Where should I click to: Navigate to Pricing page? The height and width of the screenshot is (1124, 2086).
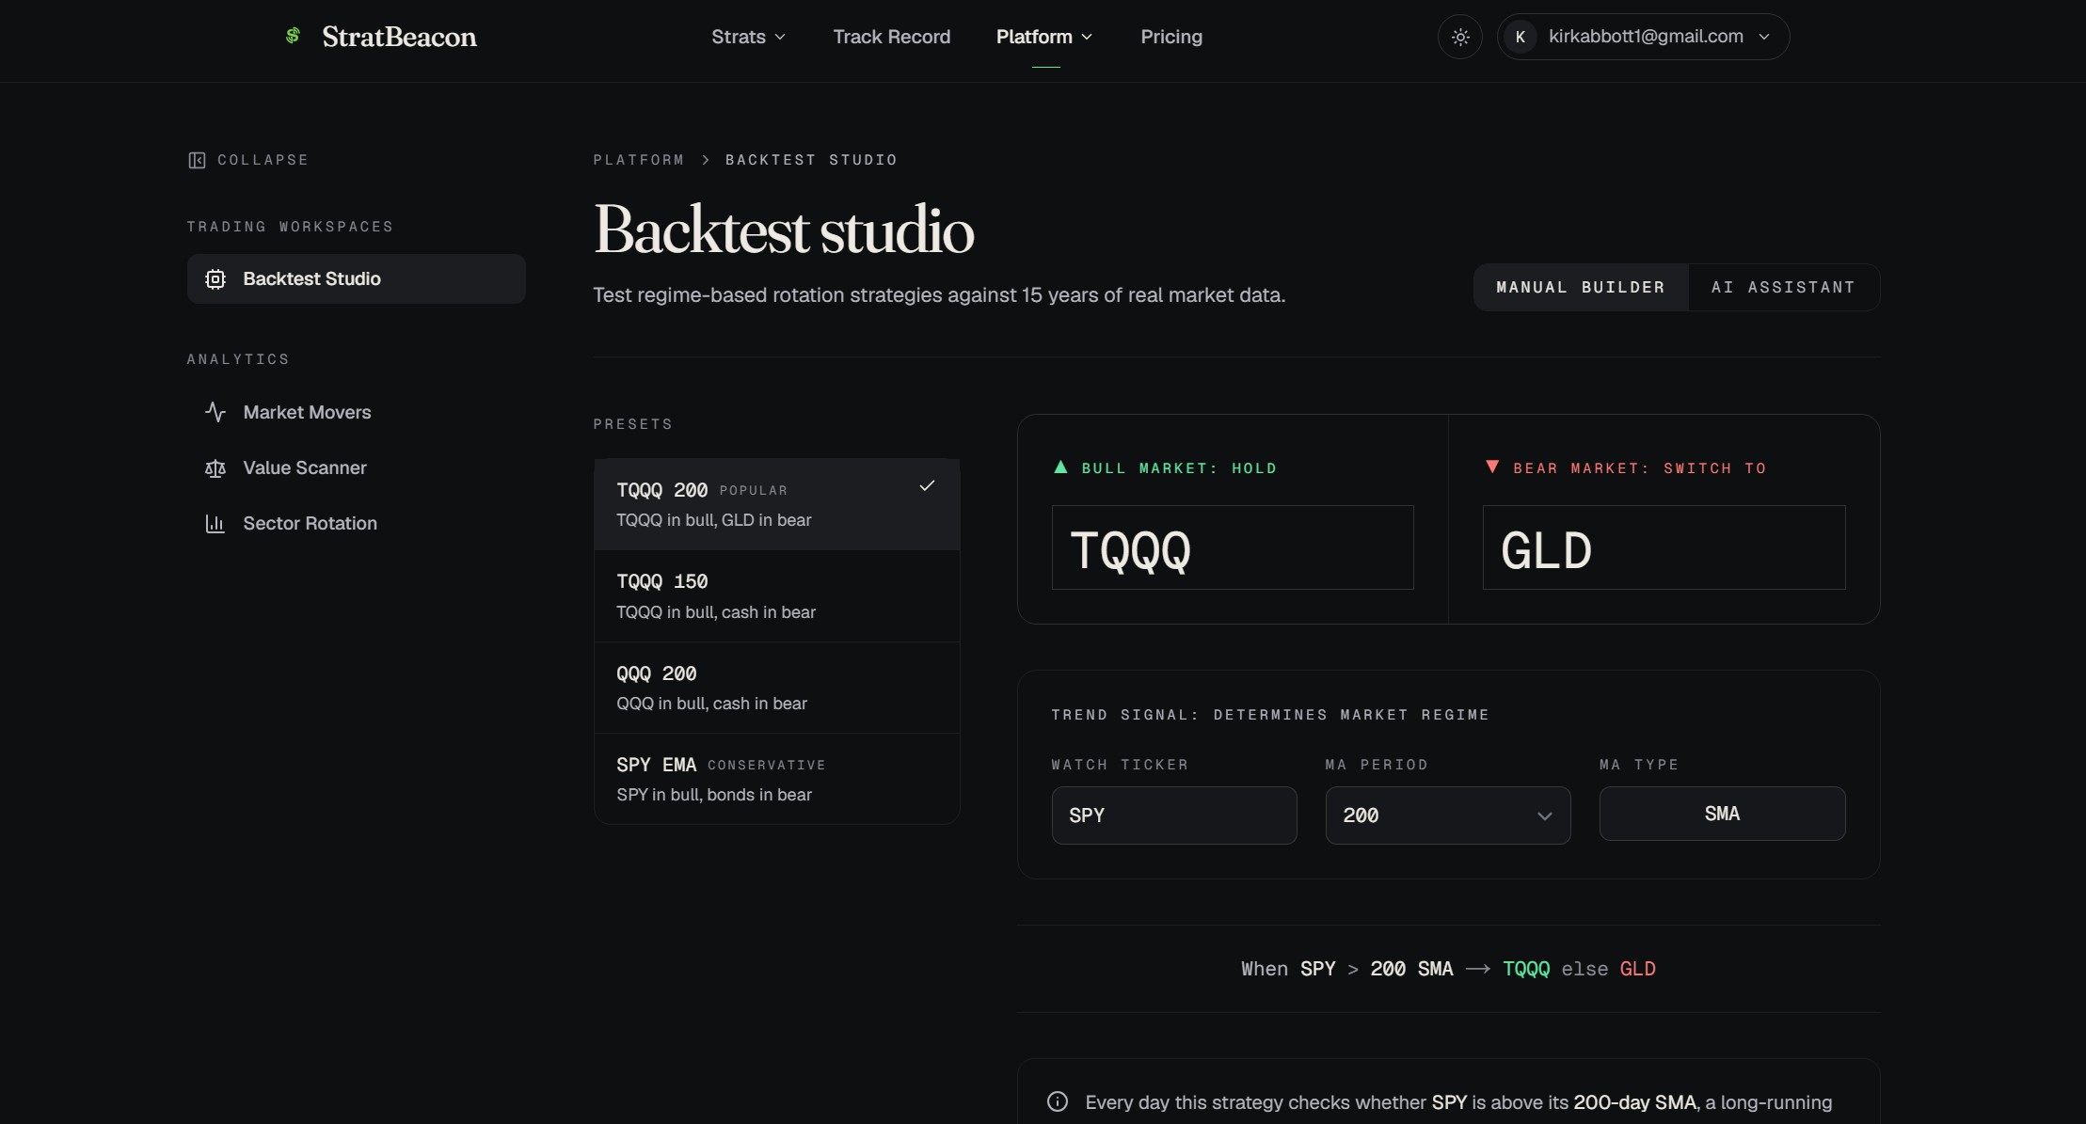pyautogui.click(x=1171, y=37)
